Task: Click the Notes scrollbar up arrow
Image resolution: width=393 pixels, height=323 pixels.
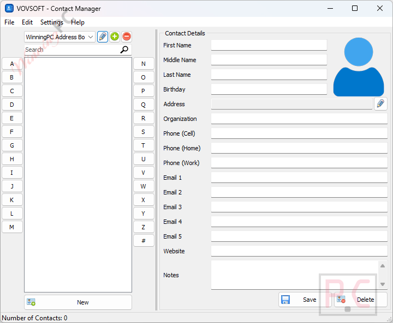Action: [x=383, y=266]
